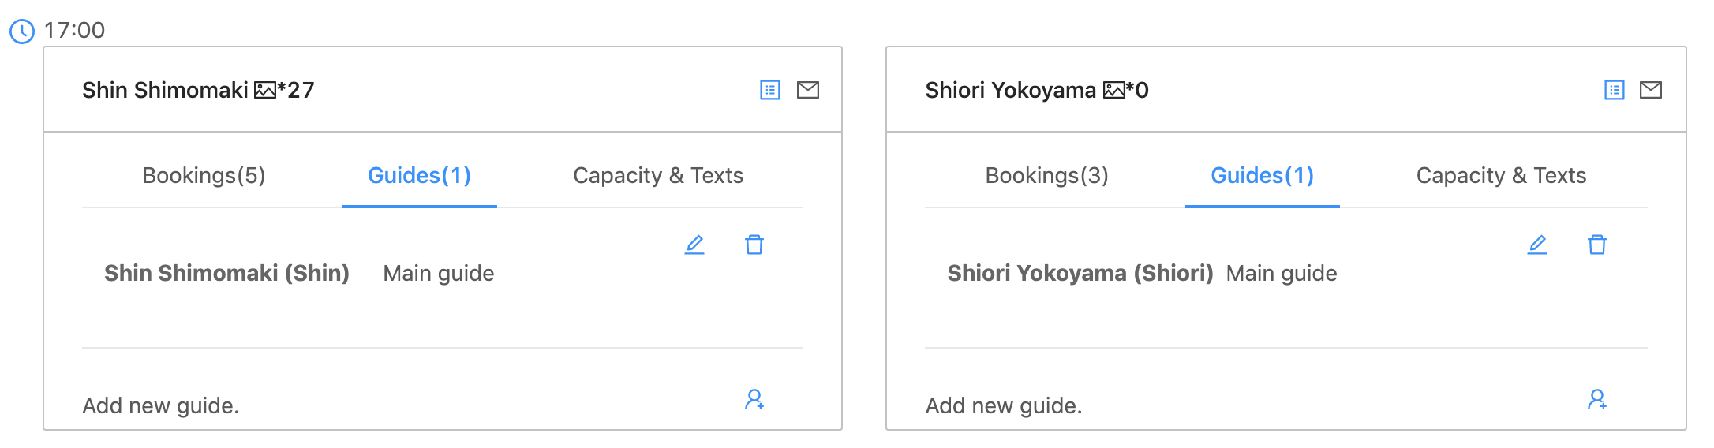This screenshot has width=1714, height=448.
Task: Delete guide Shiori Yokoyama (Shiori) with trash icon
Action: [1597, 245]
